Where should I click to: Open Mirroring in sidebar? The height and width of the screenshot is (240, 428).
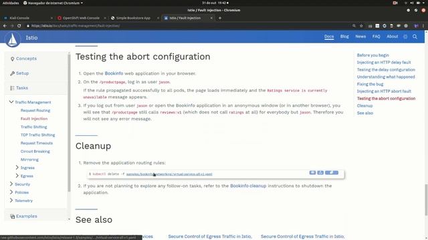tap(29, 159)
